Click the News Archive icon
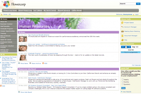Image resolution: width=141 pixels, height=94 pixels. pos(30,63)
